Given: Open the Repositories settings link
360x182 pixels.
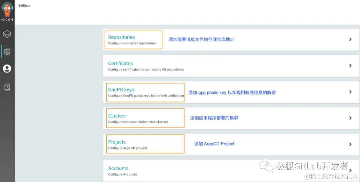Looking at the screenshot, I should (121, 37).
